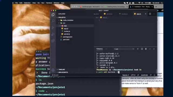Open editor More Actions ellipsis
Viewport: 173px width, 97px height.
(x=154, y=14)
